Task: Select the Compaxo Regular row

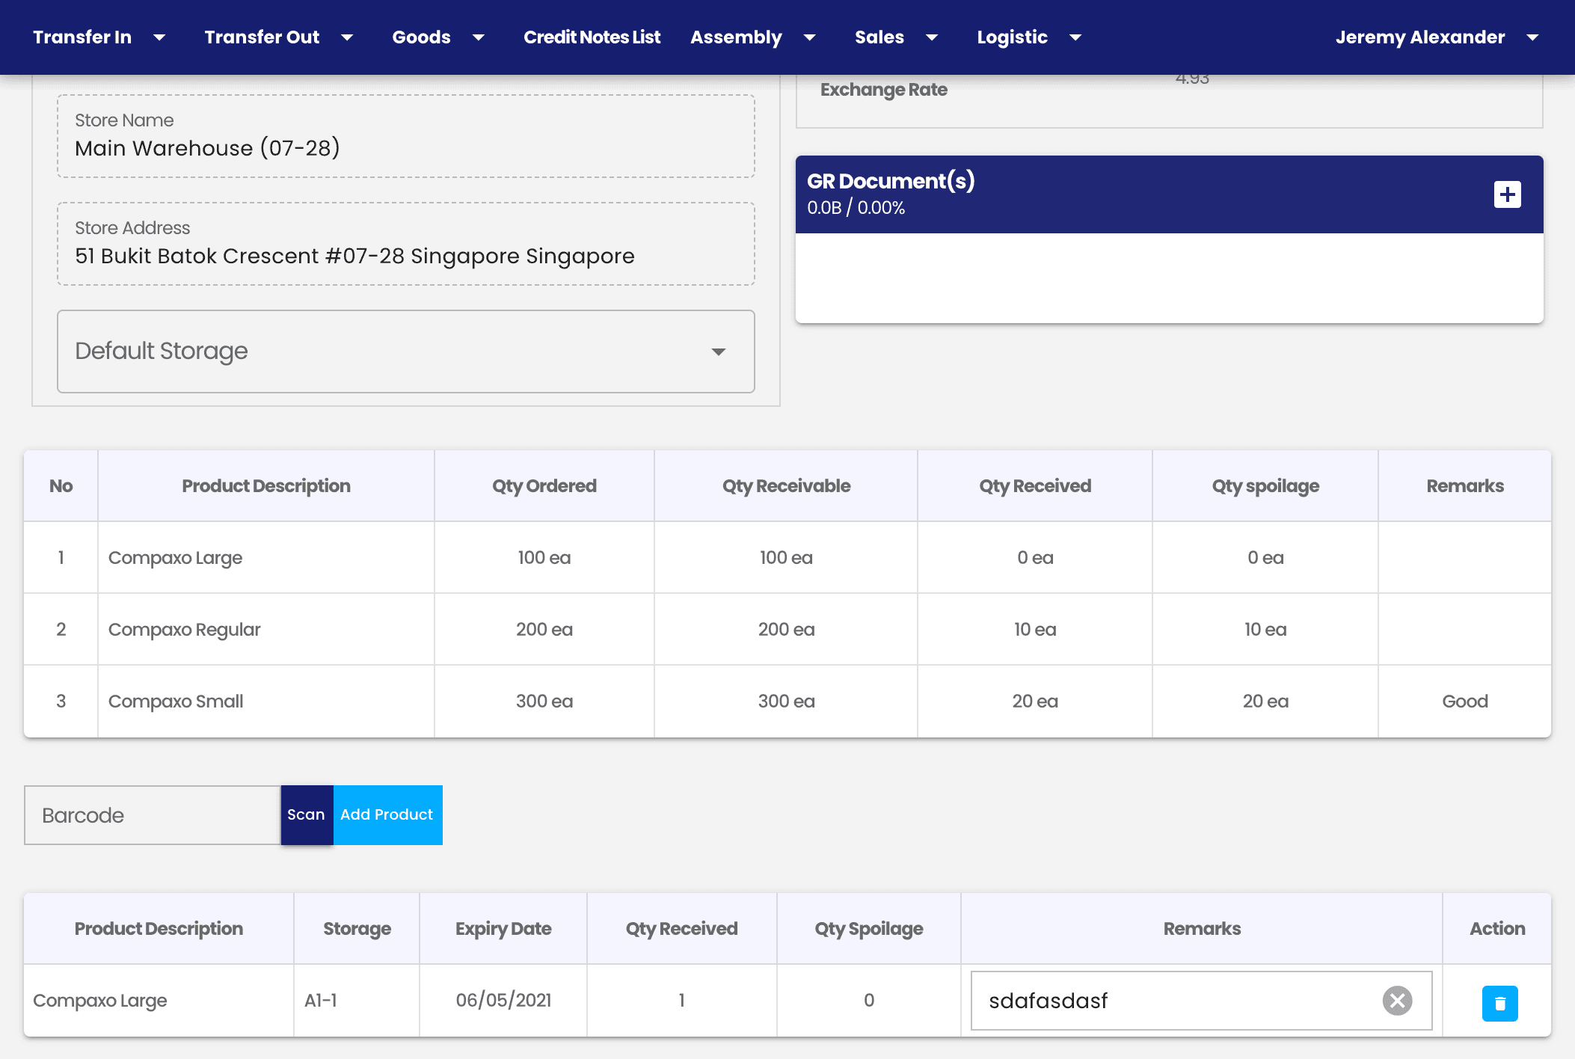Action: click(x=787, y=630)
